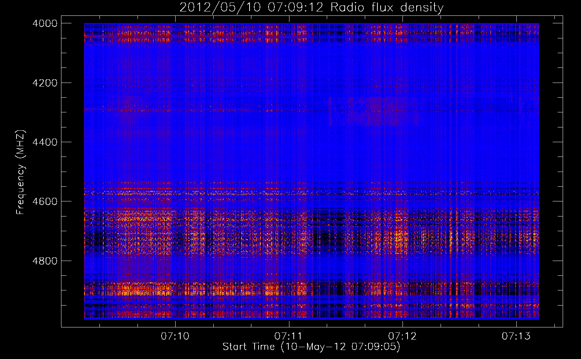Select the 4400 frequency axis label
This screenshot has width=581, height=359.
(x=45, y=142)
